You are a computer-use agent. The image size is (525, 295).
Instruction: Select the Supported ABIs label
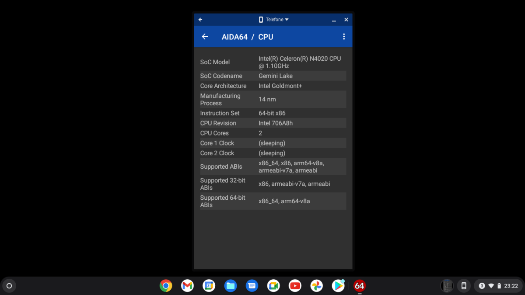point(221,167)
